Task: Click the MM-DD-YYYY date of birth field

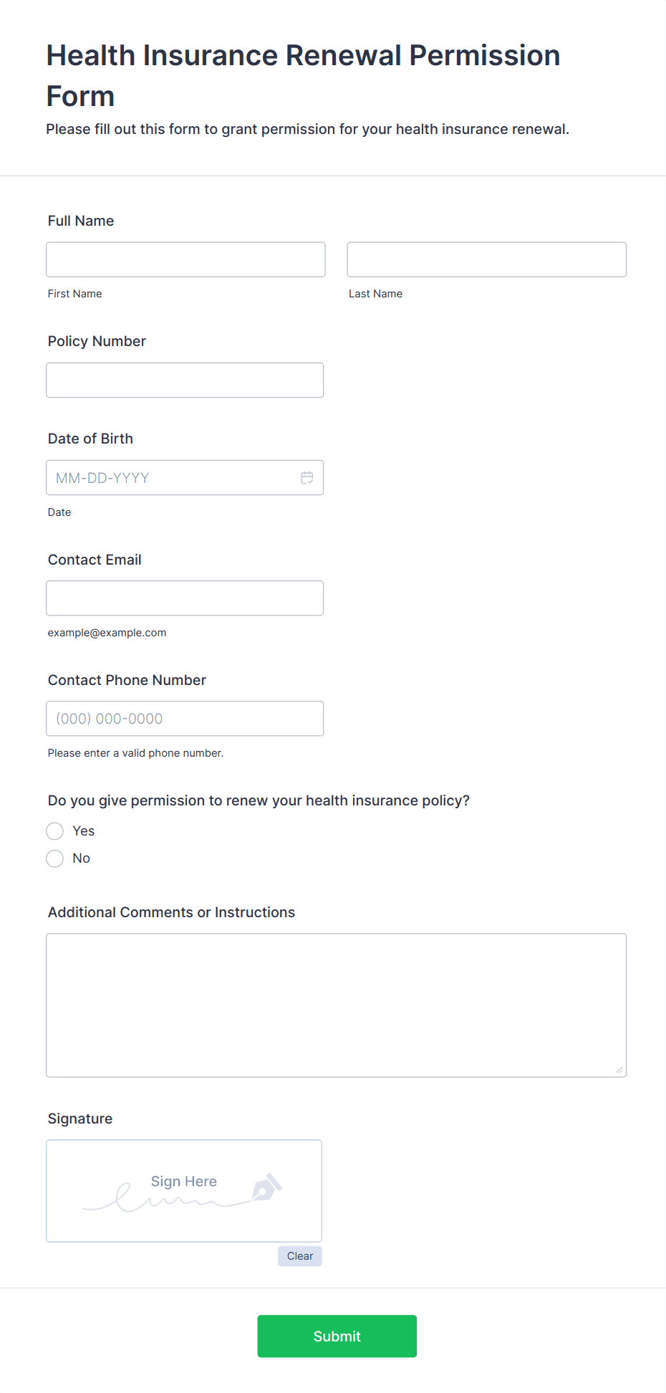Action: pyautogui.click(x=172, y=478)
